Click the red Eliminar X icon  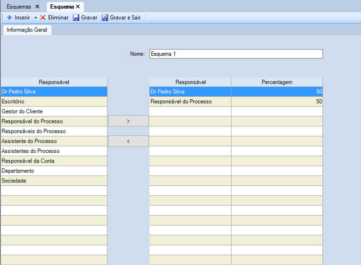(43, 17)
